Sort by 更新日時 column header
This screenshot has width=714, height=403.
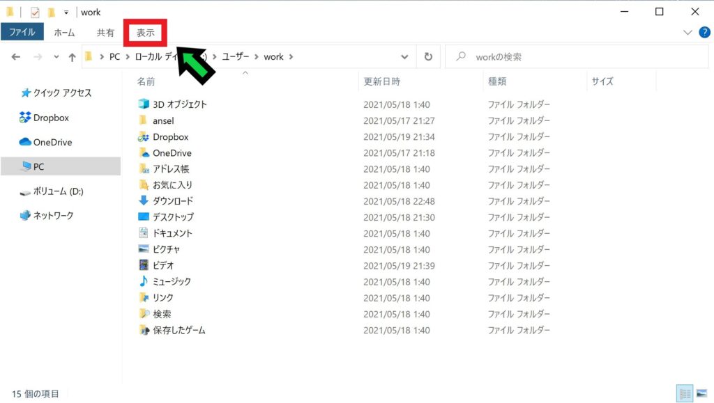tap(382, 81)
